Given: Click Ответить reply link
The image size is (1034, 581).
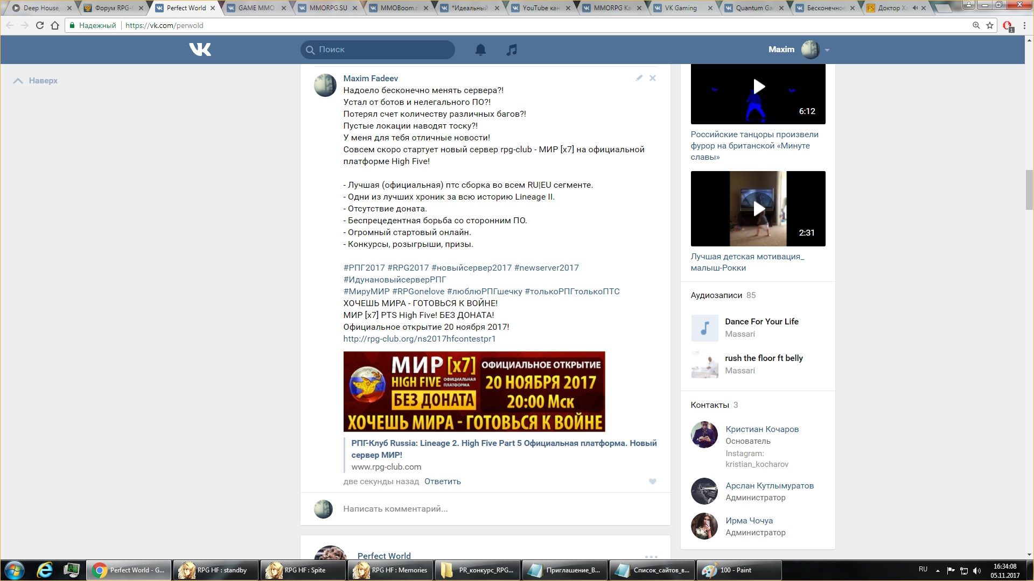Looking at the screenshot, I should (x=442, y=481).
